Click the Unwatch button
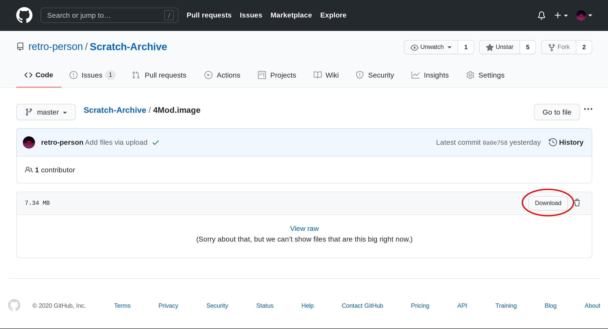 coord(431,47)
